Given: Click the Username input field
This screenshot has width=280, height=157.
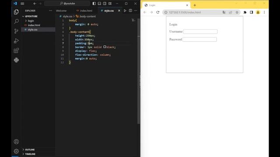Looking at the screenshot, I should (200, 31).
